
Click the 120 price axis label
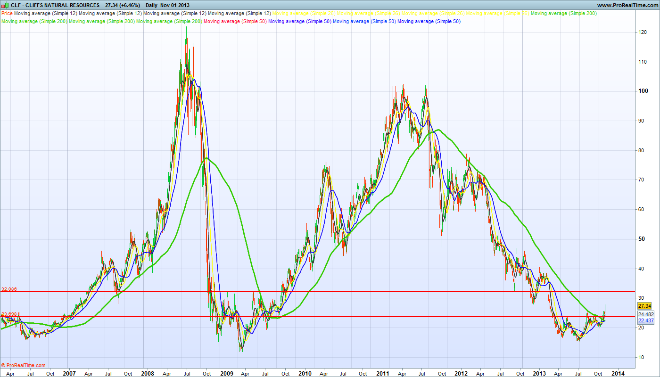(643, 32)
